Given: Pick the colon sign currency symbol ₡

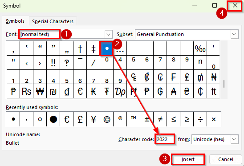Looking at the screenshot, I should [147, 77].
